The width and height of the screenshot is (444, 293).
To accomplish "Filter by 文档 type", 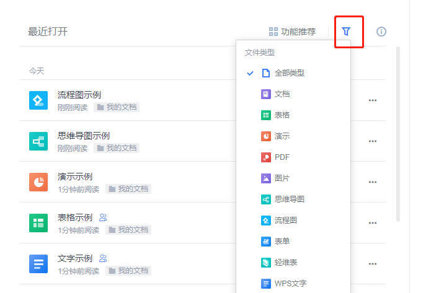I will (x=293, y=94).
